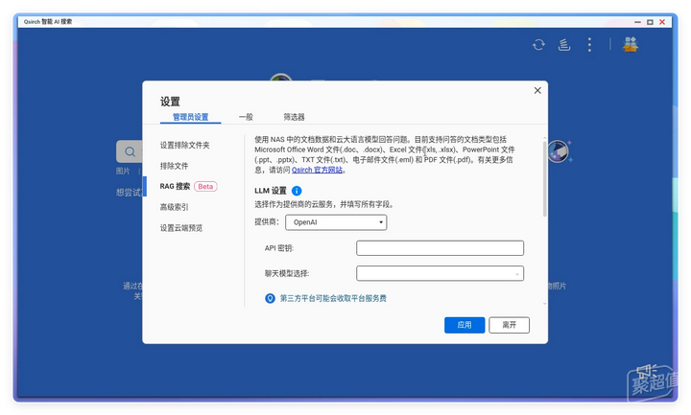Click the magnifier search icon behind the dialog
This screenshot has width=691, height=415.
[128, 151]
